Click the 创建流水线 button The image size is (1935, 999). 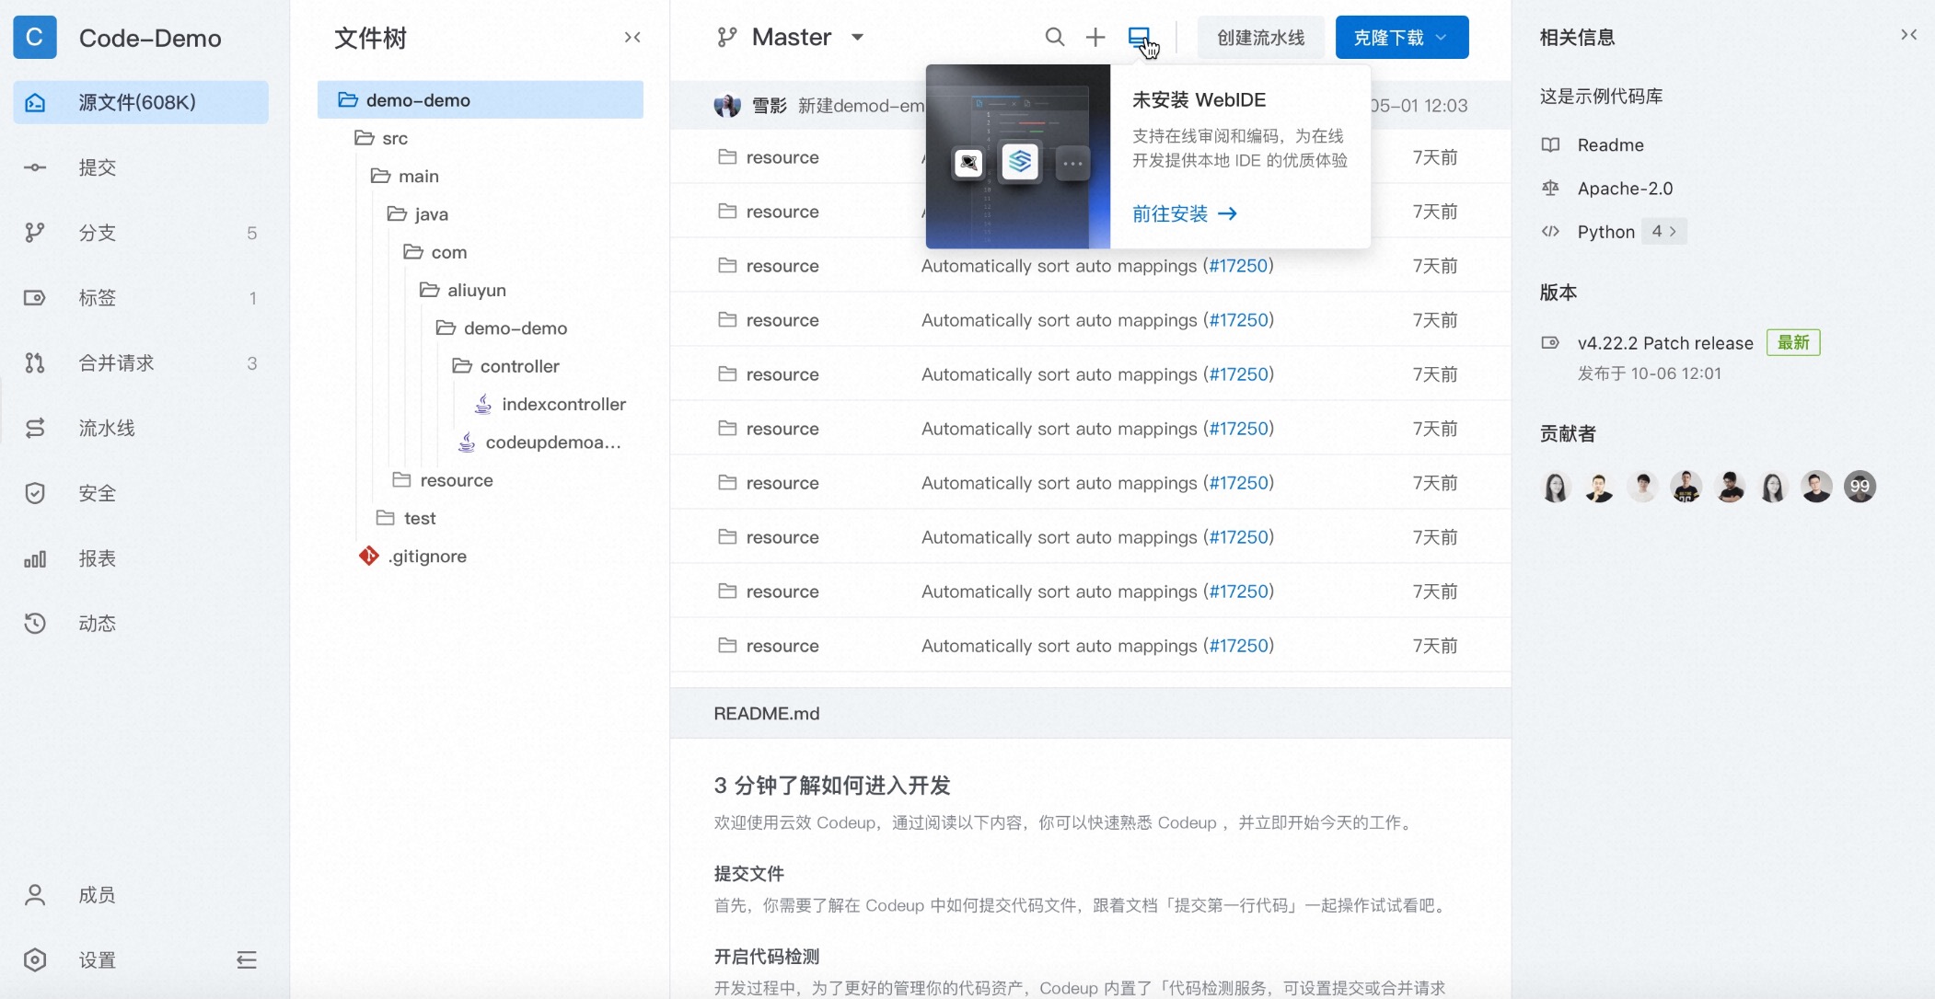click(x=1260, y=38)
